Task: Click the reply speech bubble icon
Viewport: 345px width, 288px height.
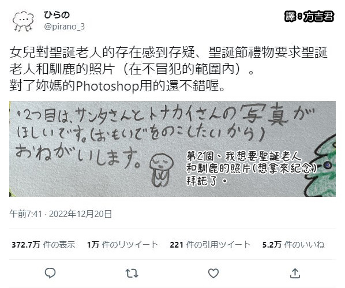Action: pyautogui.click(x=50, y=273)
